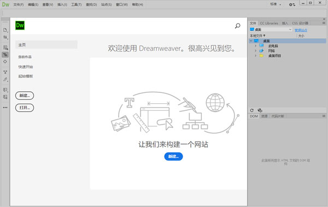Click the outlined 新建... button in sidebar

[x=25, y=96]
